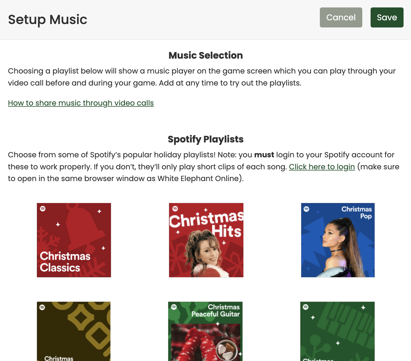Screen dimensions: 411x361
Task: Select the Christmas Hits playlist
Action: [x=206, y=240]
